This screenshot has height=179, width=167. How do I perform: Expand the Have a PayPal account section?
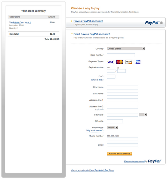88,21
